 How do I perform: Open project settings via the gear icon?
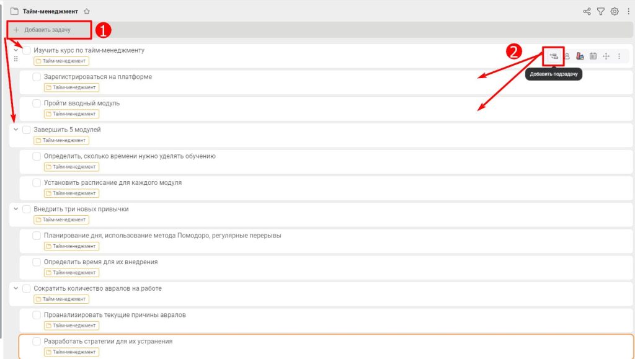click(x=615, y=11)
